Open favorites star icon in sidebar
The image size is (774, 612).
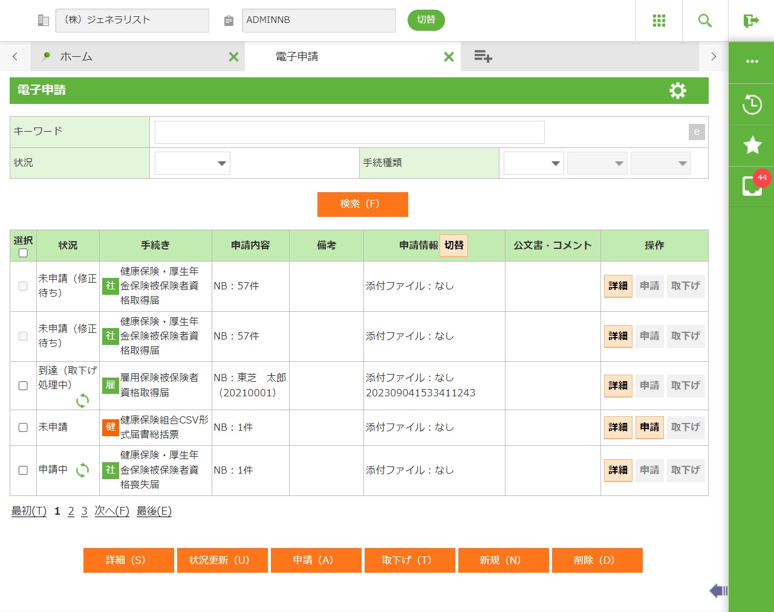(x=752, y=146)
